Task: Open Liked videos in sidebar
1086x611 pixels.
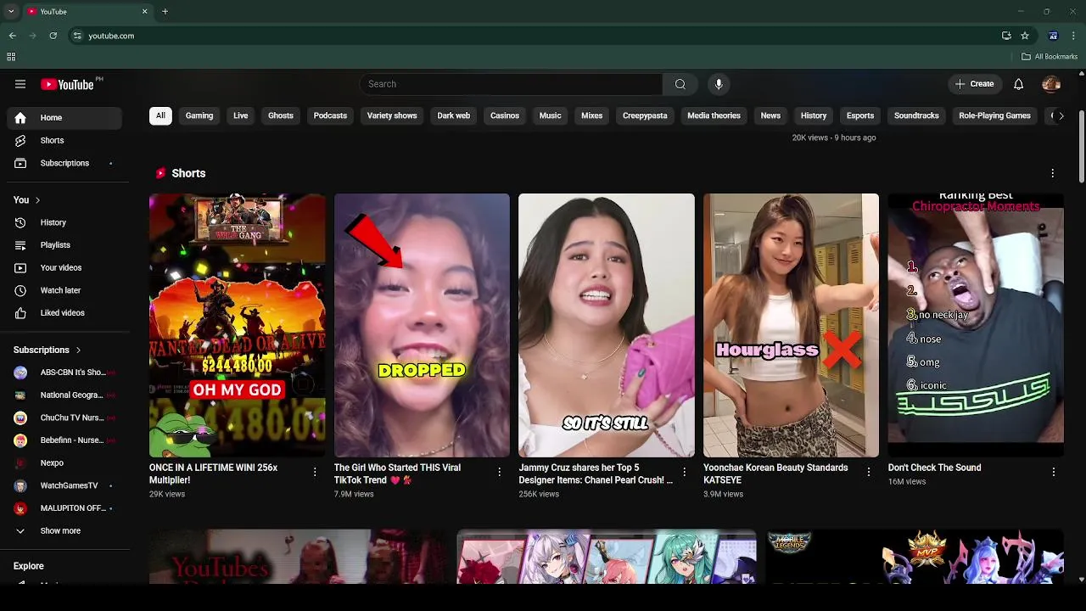Action: (x=64, y=313)
